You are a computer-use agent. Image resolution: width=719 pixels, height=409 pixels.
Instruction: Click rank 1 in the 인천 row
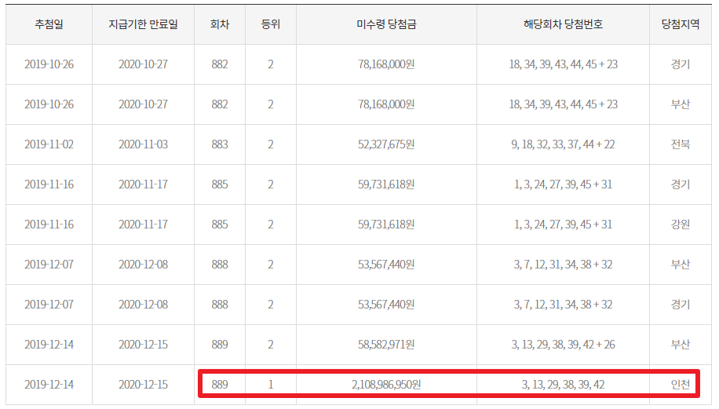click(x=271, y=385)
